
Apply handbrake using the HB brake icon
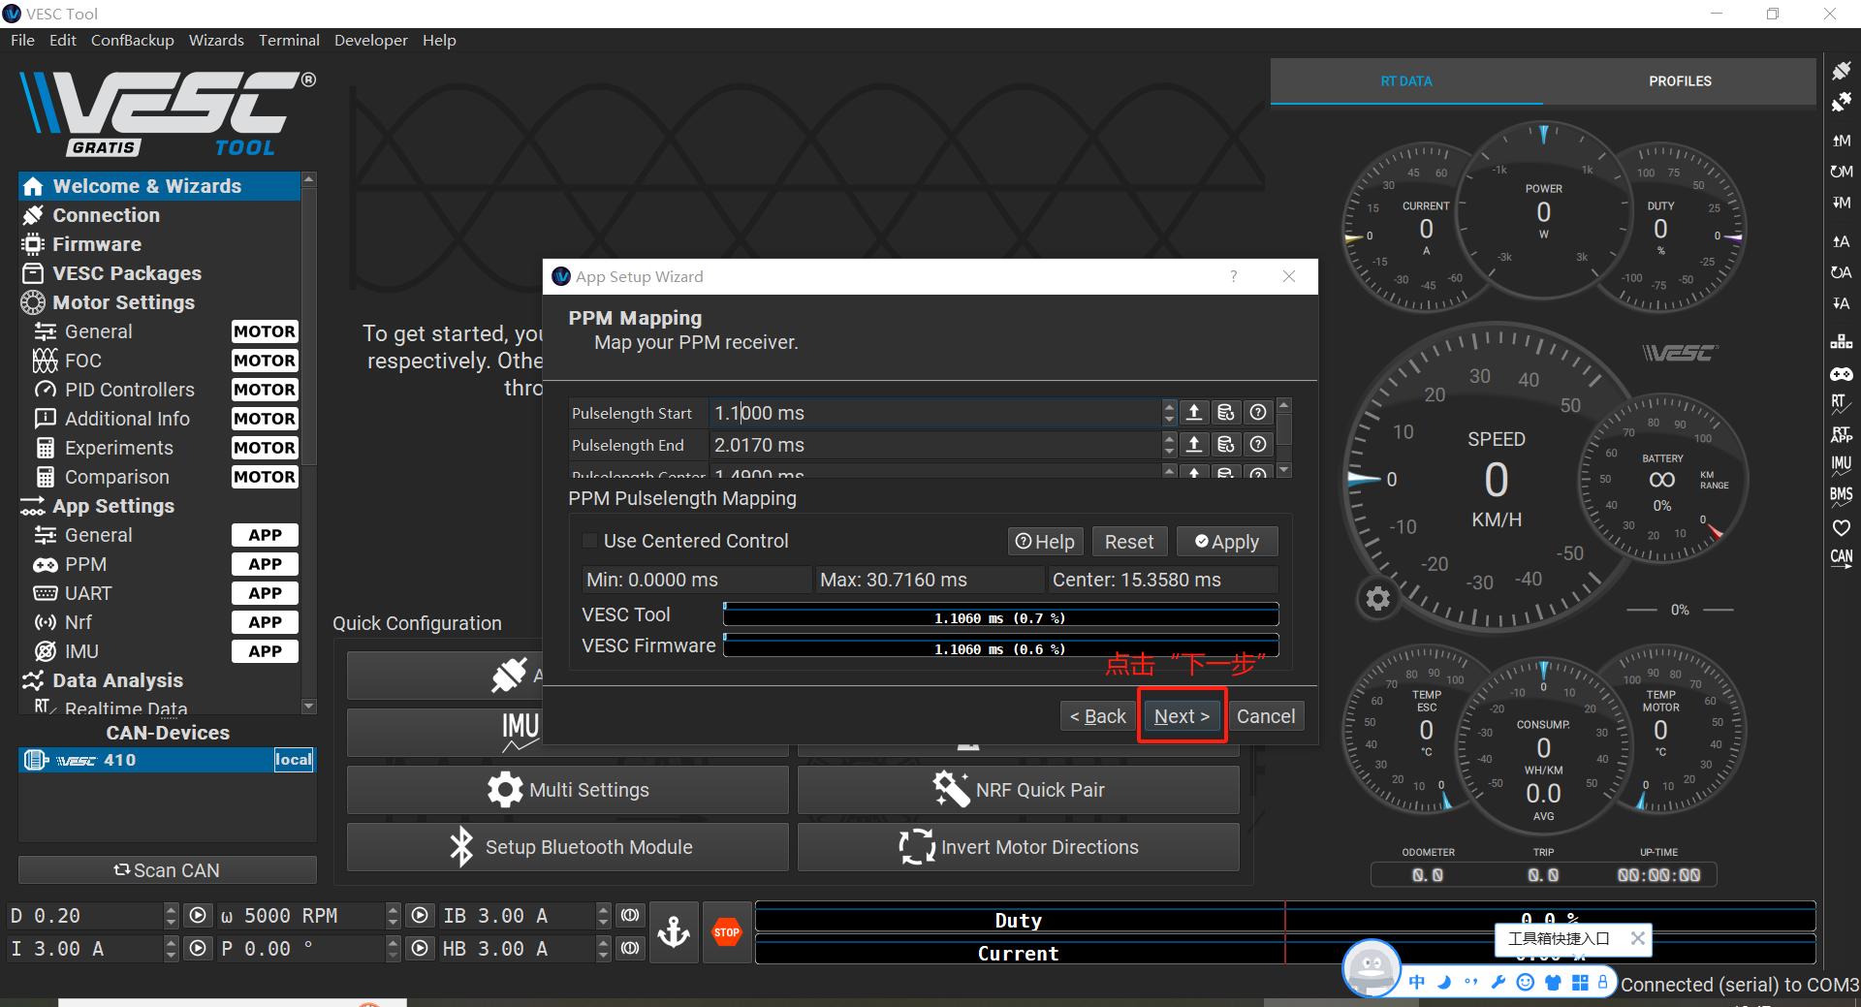630,949
